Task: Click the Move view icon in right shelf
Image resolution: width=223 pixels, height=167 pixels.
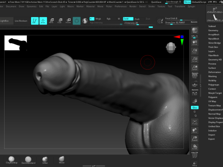Action: tap(195, 130)
